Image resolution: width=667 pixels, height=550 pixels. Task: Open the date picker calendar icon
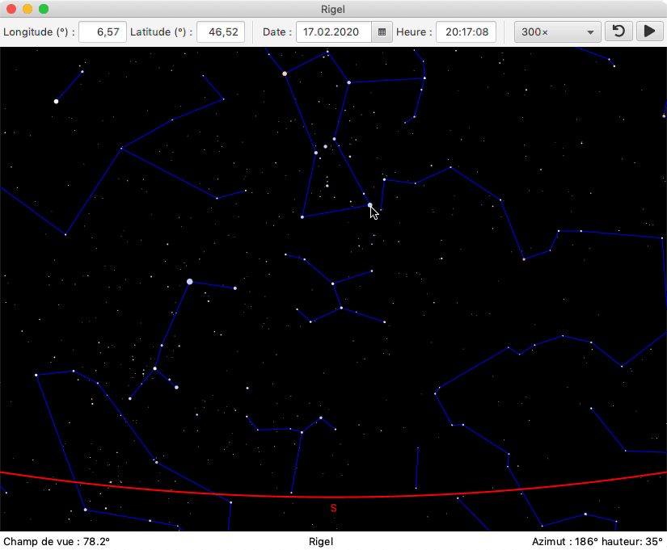(x=382, y=31)
